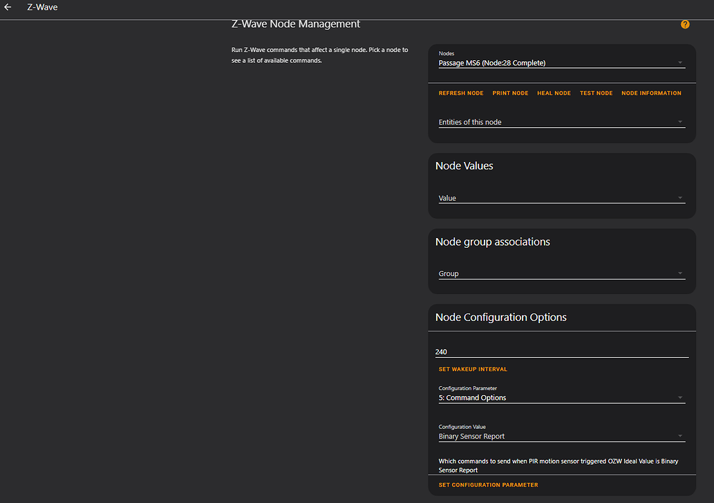
Task: Open the orange help question mark icon
Action: click(x=685, y=25)
